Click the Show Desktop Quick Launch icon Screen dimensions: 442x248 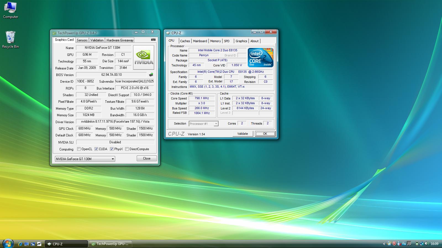[27, 244]
